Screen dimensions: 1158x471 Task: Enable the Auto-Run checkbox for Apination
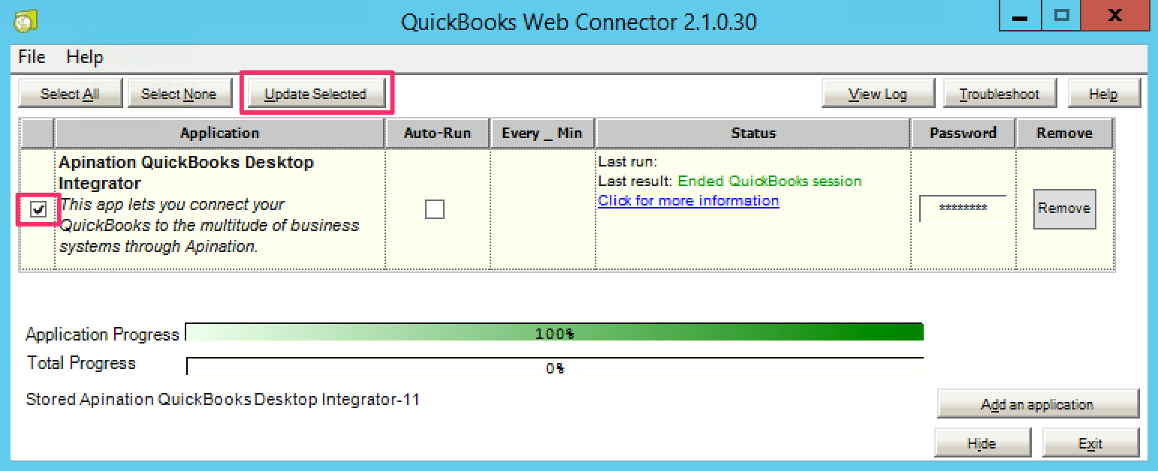[x=435, y=209]
